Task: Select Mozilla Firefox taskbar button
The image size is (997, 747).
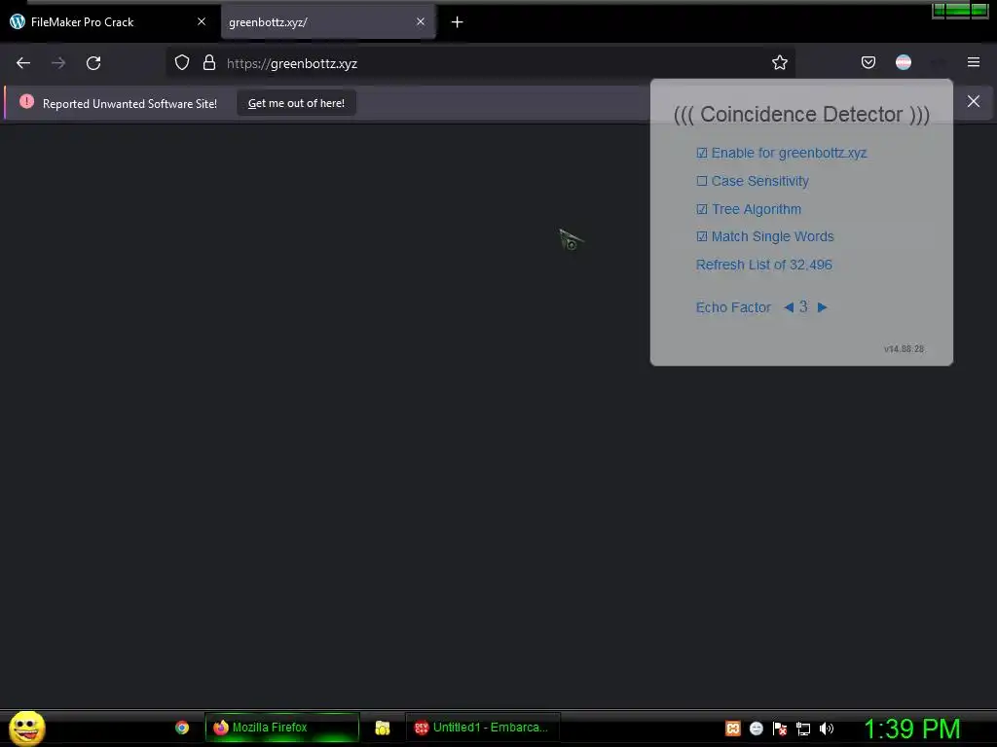Action: (x=281, y=728)
